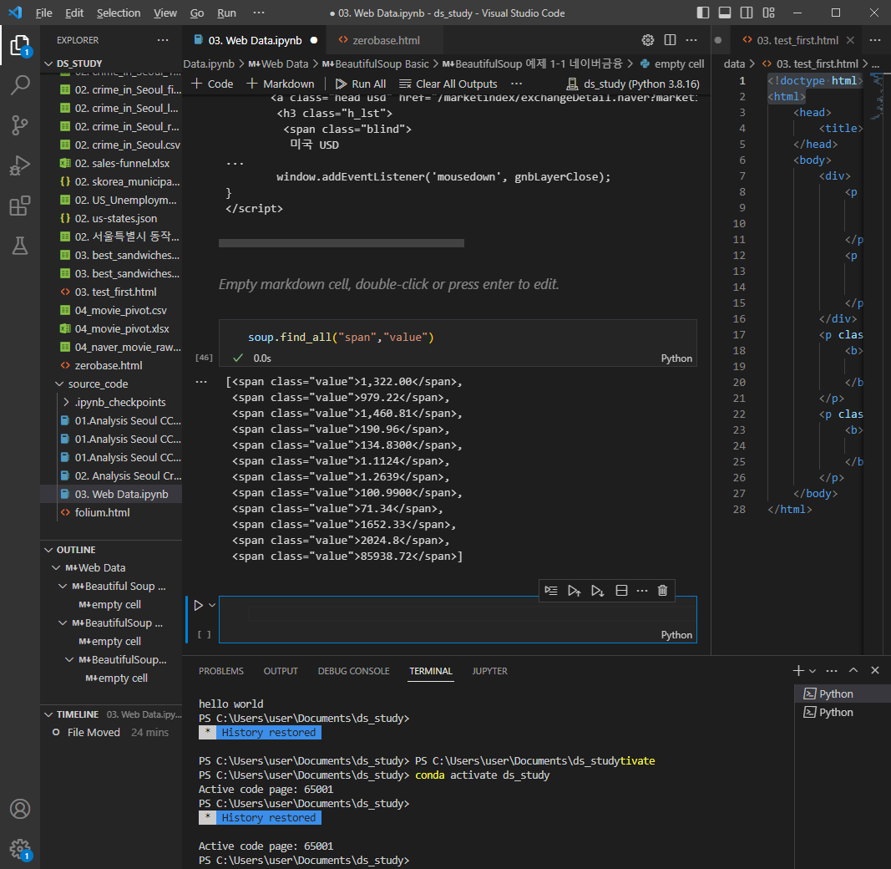Open run options dropdown beside cell run button
Screen dimensions: 891x869
pos(212,605)
